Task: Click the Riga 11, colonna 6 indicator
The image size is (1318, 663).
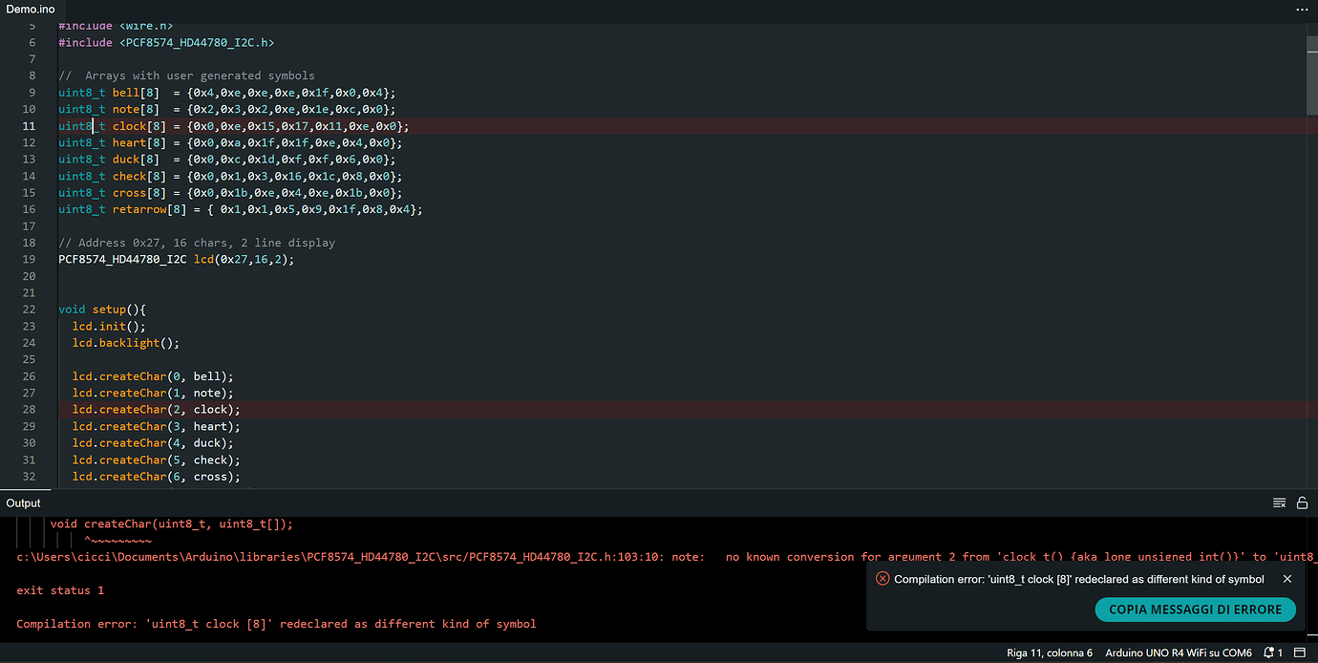Action: pyautogui.click(x=1049, y=653)
